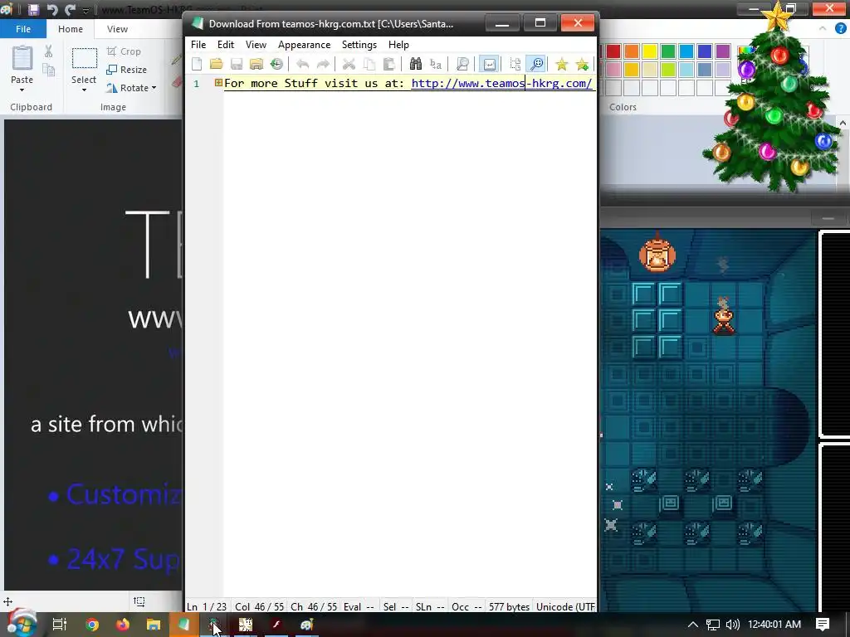The width and height of the screenshot is (850, 637).
Task: Click Paint's Copy icon under Cut
Action: click(48, 70)
